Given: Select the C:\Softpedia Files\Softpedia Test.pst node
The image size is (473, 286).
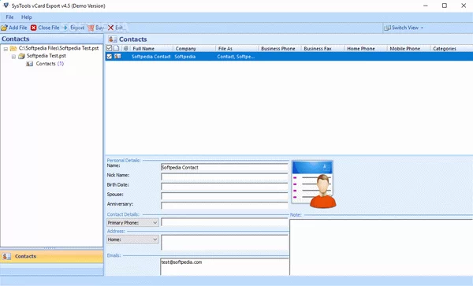Looking at the screenshot, I should (59, 48).
